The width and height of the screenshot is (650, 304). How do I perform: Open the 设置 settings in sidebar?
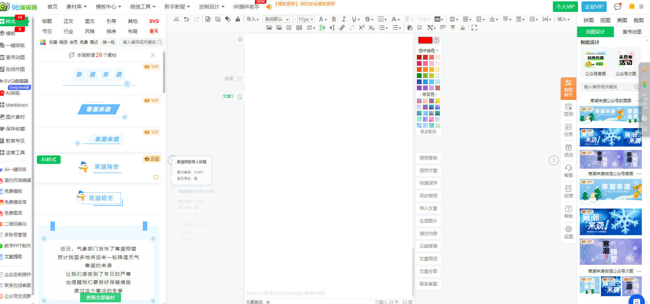coord(569,232)
